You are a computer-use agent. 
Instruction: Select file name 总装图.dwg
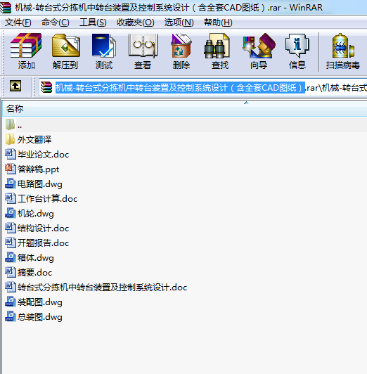click(x=40, y=317)
